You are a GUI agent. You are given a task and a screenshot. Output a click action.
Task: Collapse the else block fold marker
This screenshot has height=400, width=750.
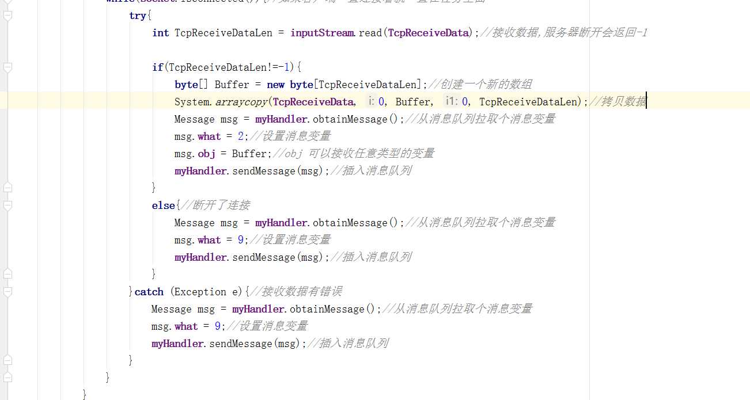point(7,205)
